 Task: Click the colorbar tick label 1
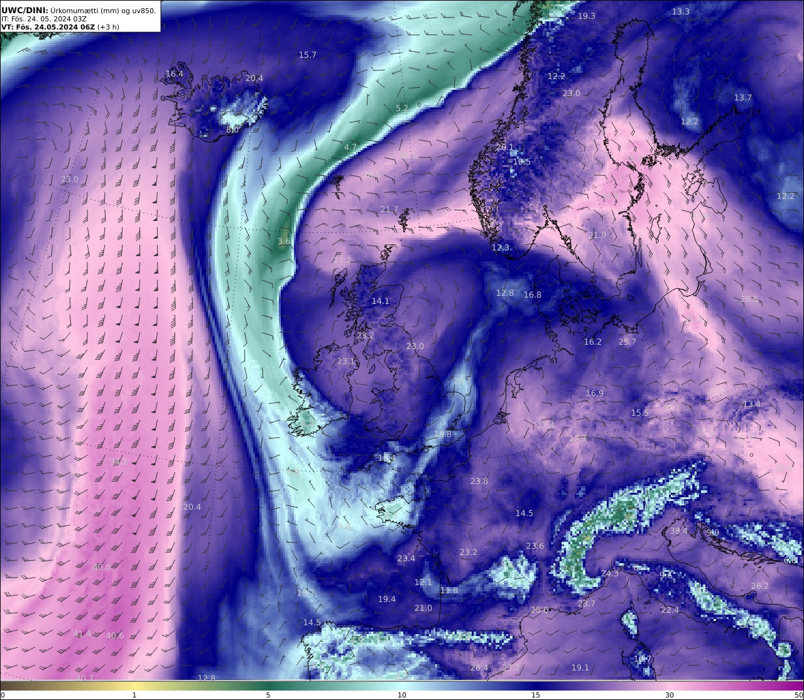tap(134, 695)
